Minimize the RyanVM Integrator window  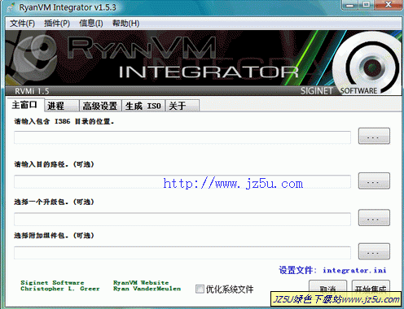[350, 5]
